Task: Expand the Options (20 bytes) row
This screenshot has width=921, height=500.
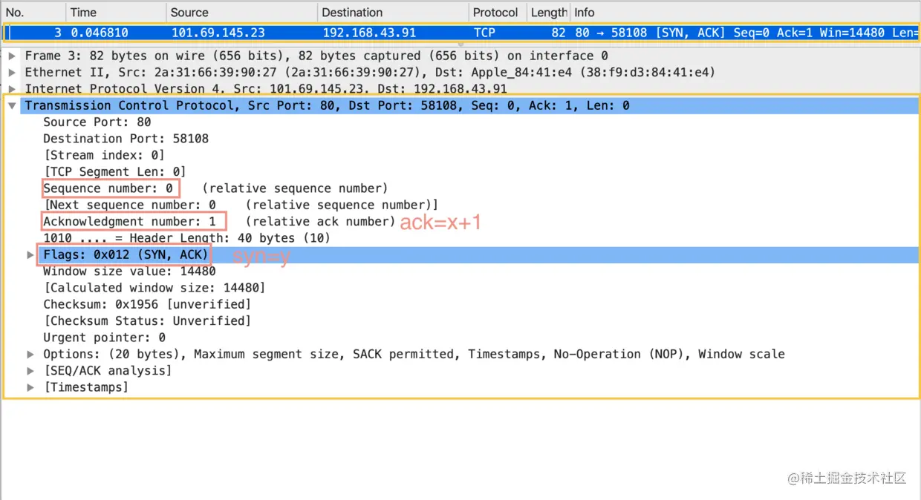Action: pos(30,354)
